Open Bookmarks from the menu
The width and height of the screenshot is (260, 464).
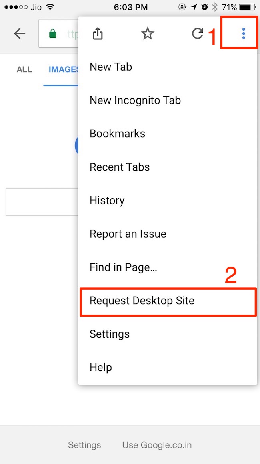(117, 134)
